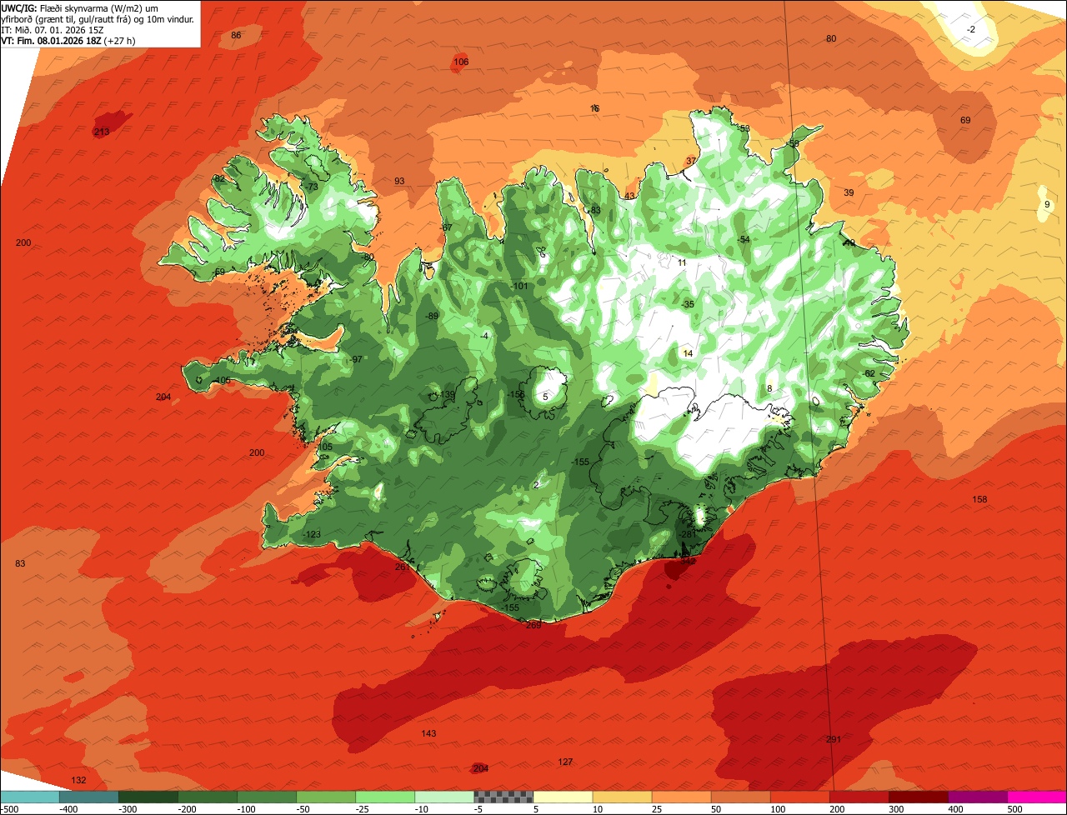Click the map value 93
The height and width of the screenshot is (815, 1067).
pos(399,181)
